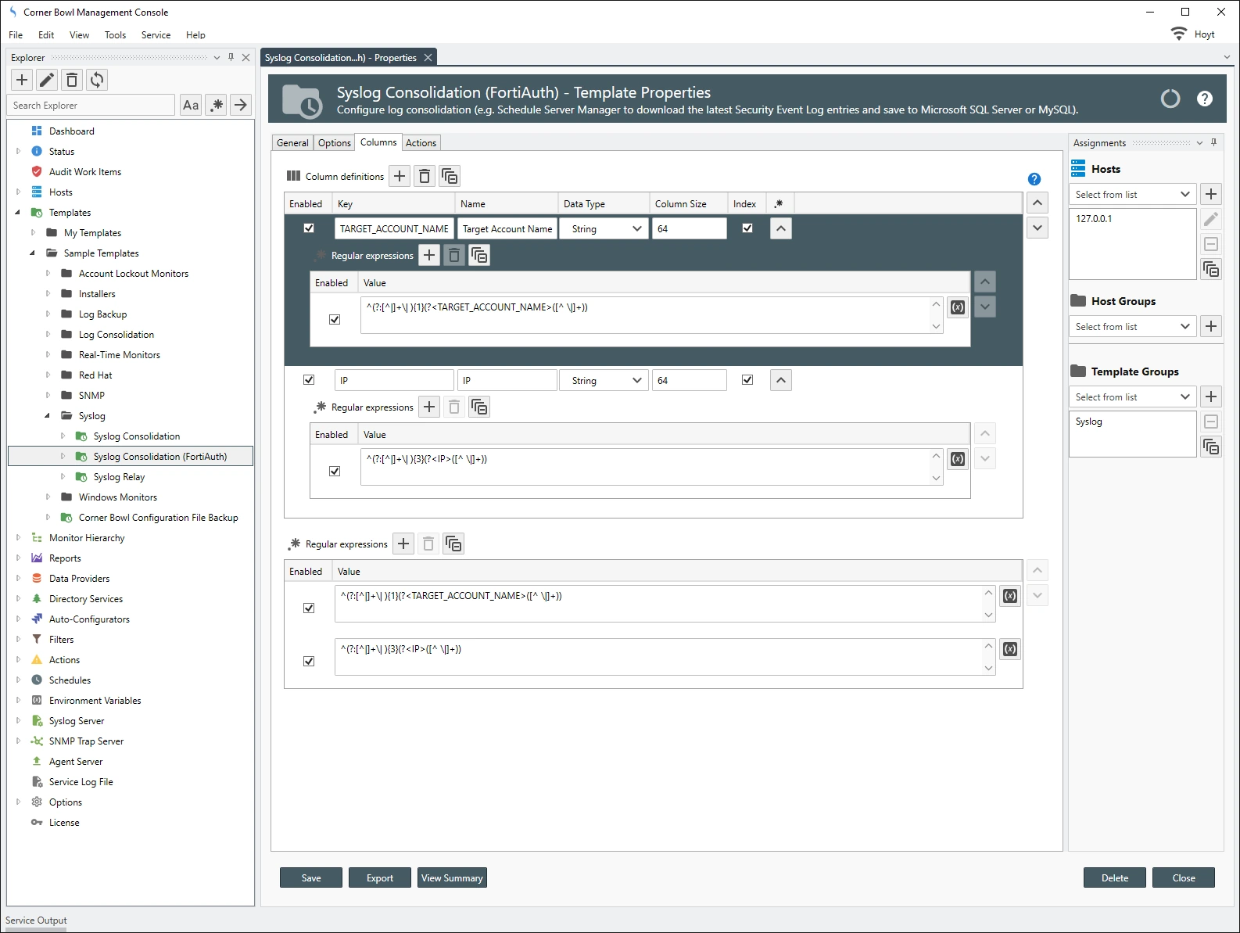Open regex tester for the IP column expression

click(958, 459)
